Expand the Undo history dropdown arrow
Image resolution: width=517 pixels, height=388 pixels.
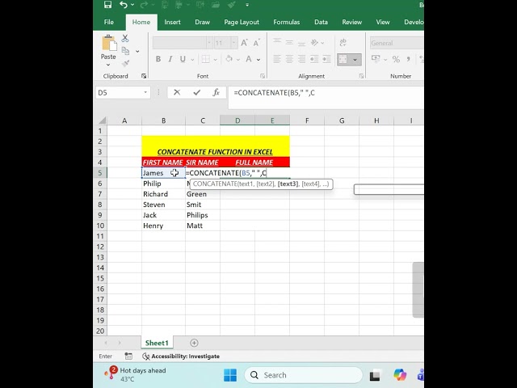click(132, 5)
